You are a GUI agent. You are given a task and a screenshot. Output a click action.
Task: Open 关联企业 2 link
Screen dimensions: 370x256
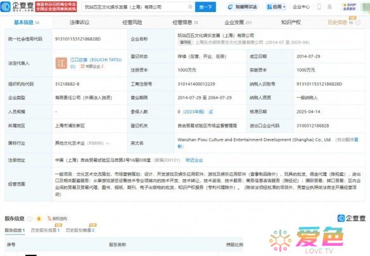[92, 67]
